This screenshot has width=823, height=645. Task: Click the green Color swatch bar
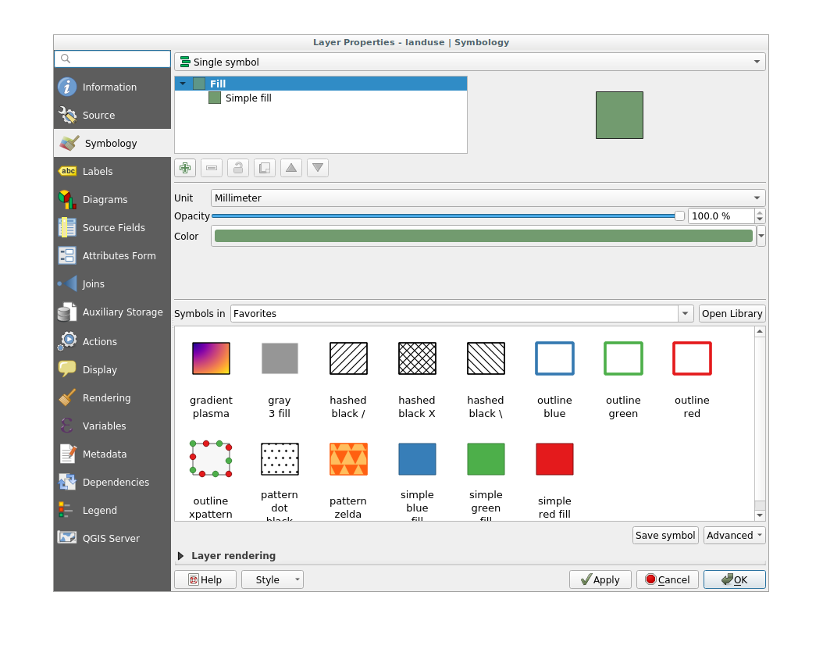[483, 237]
